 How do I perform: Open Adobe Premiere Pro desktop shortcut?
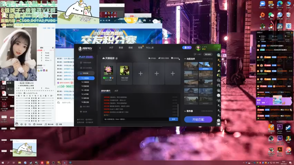pyautogui.click(x=280, y=128)
